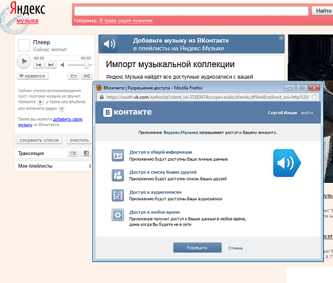Click the inline play icon in hint text
The image size is (333, 283).
[40, 101]
